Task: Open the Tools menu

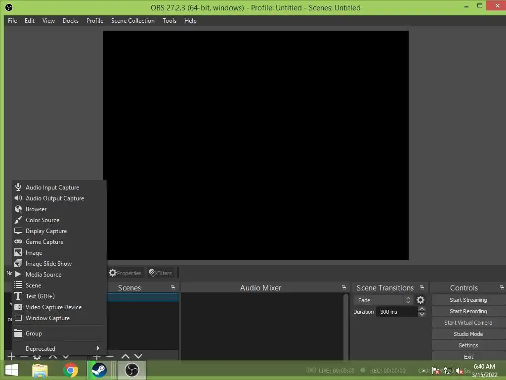Action: [169, 21]
